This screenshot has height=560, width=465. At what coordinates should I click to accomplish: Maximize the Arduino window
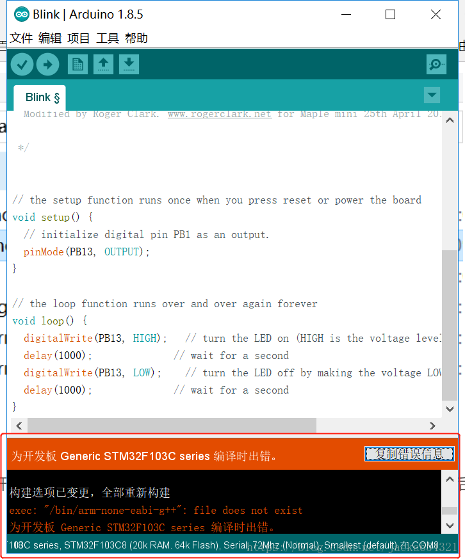(x=390, y=15)
